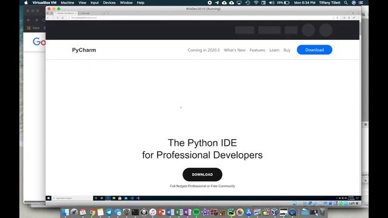Open Spotify from the Dock
Viewport: 388px width, 218px height.
tap(196, 212)
